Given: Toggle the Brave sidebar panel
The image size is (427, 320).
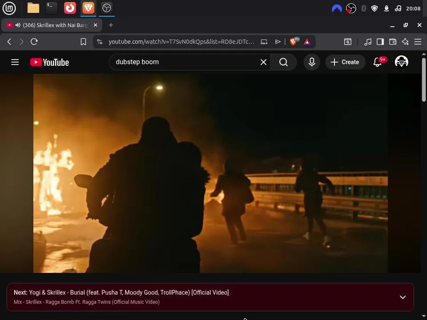Looking at the screenshot, I should [380, 42].
